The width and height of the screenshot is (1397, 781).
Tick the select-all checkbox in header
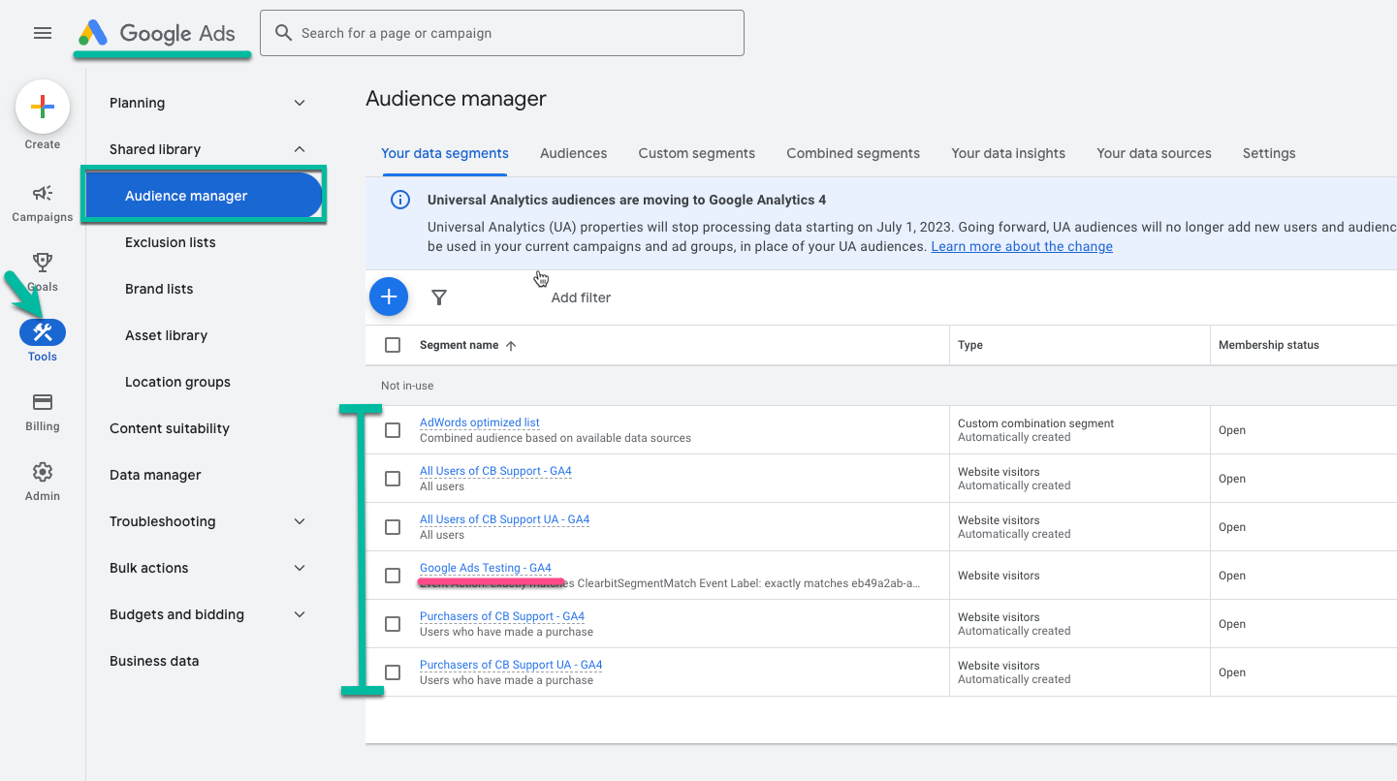tap(393, 345)
